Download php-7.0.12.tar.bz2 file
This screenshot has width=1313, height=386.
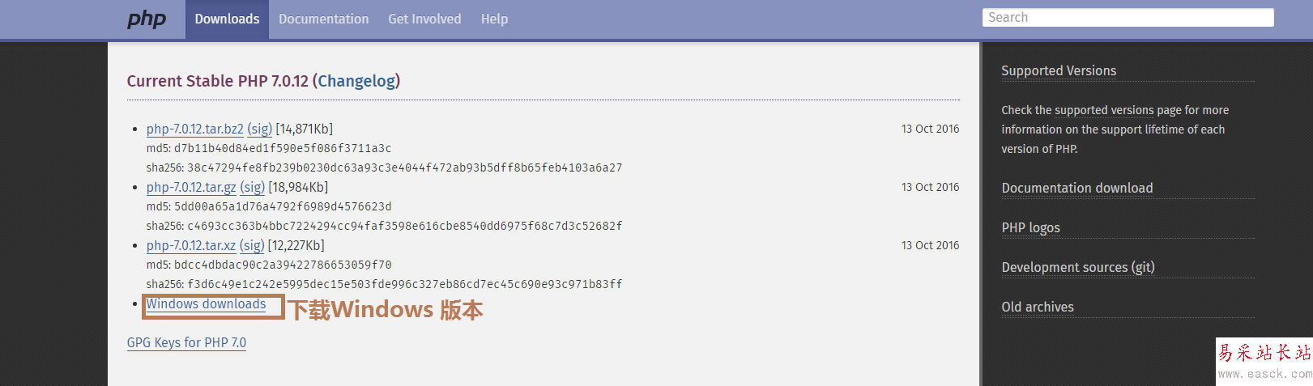[x=194, y=129]
